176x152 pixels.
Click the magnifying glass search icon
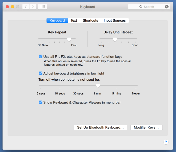click(x=141, y=7)
